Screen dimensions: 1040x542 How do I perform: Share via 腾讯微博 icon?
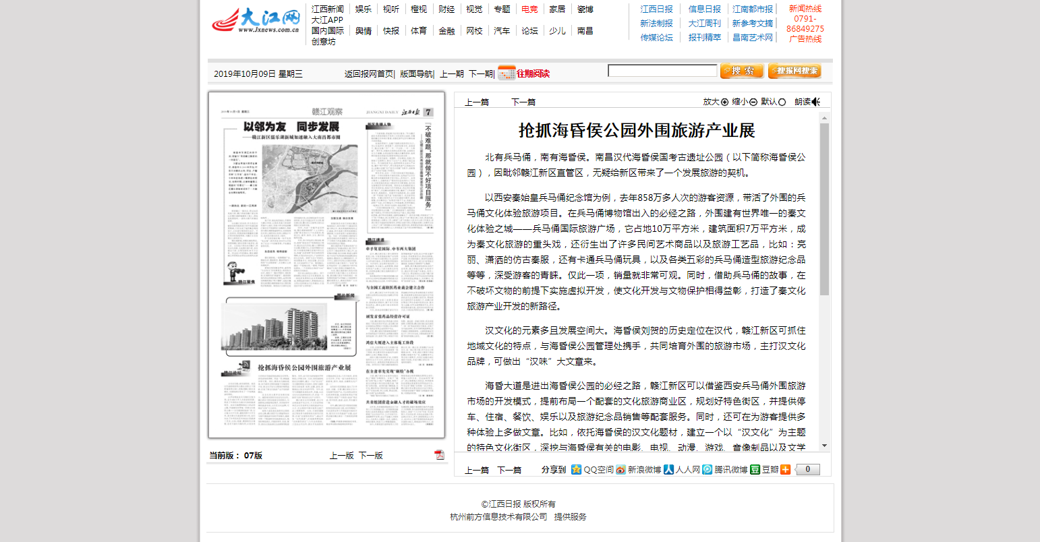[x=707, y=470]
